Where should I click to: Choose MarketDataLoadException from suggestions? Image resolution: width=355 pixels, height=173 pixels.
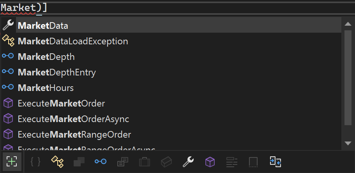click(171, 41)
